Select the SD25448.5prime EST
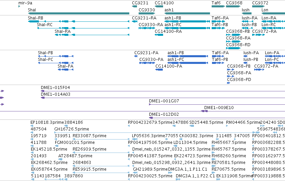285x181 pixels. click(x=192, y=126)
